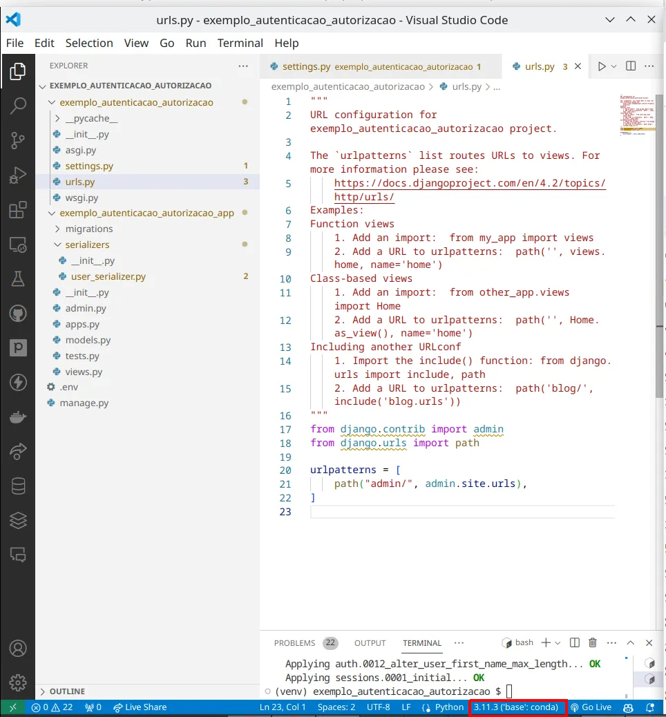Change Python interpreter 3.11.3 base conda
Viewport: 666px width, 717px height.
click(x=516, y=707)
